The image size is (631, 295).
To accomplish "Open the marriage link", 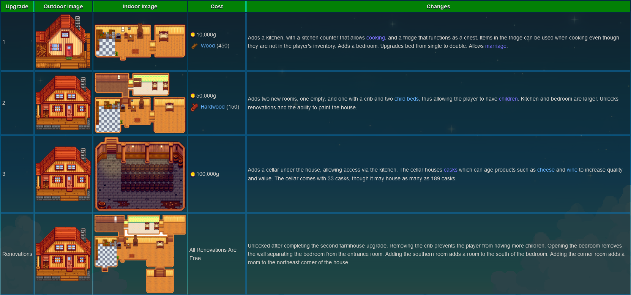I will pyautogui.click(x=496, y=46).
